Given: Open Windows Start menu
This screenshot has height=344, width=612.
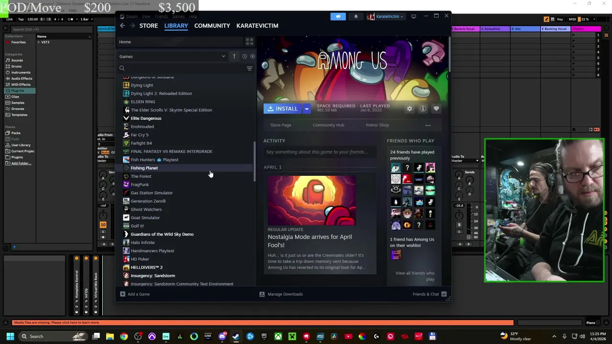Looking at the screenshot, I should click(x=10, y=336).
